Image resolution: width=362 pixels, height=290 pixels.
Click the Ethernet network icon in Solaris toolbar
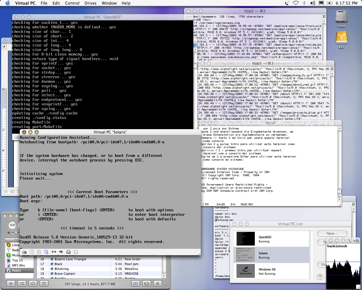pyautogui.click(x=54, y=252)
